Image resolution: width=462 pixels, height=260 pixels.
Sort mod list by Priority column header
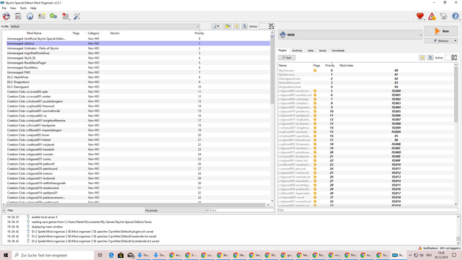199,33
